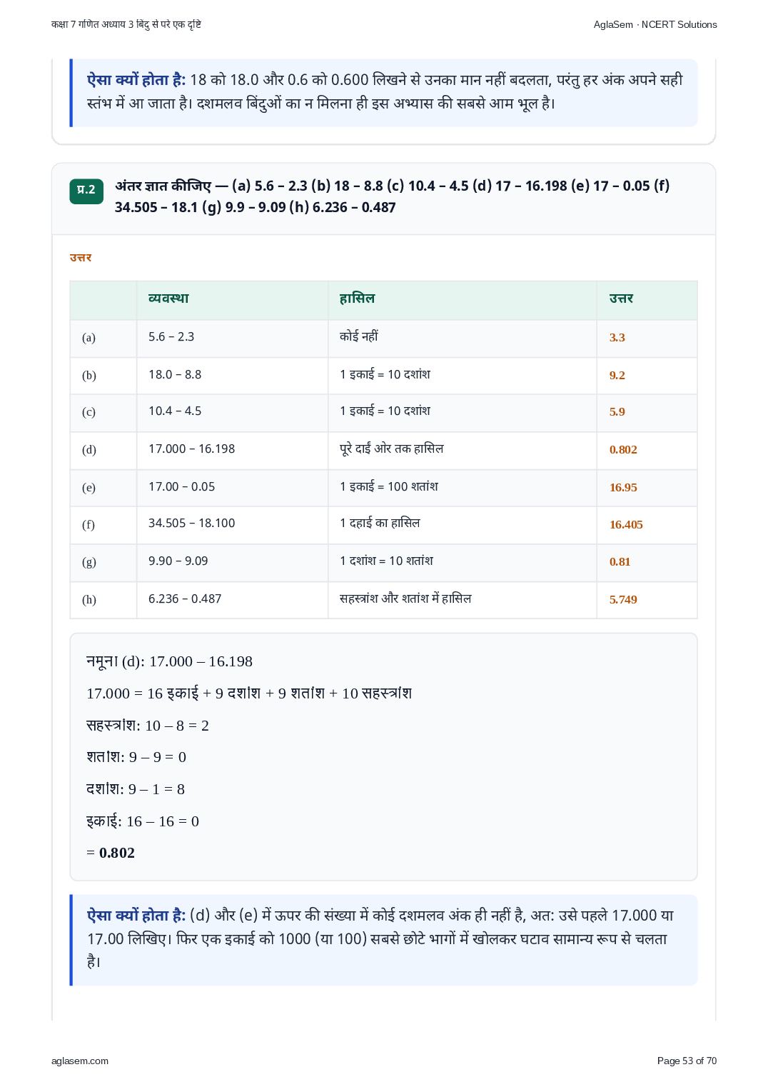Screen dimensions: 768x1087
Task: Click the Page 53 of 70 indicator
Action: 687,1061
